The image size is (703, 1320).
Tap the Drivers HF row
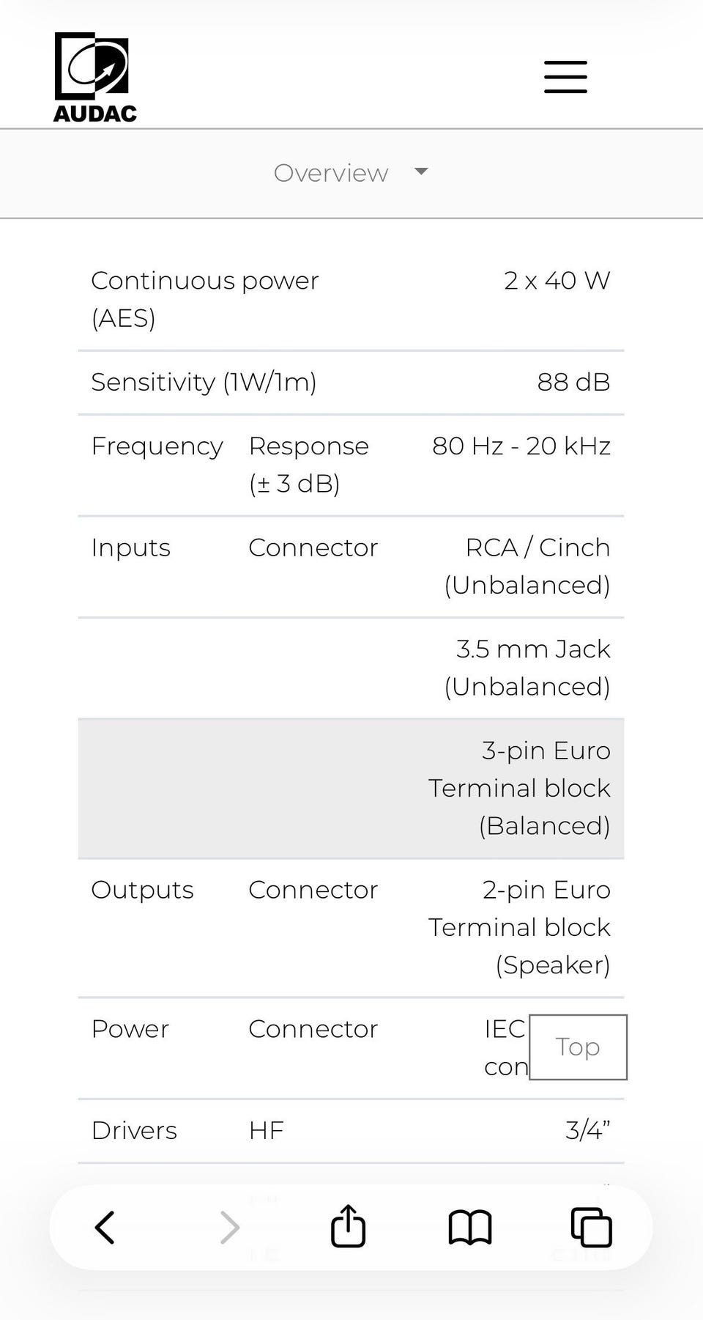click(351, 1130)
